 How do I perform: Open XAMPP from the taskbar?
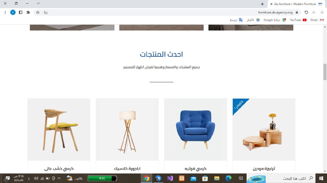[182, 178]
